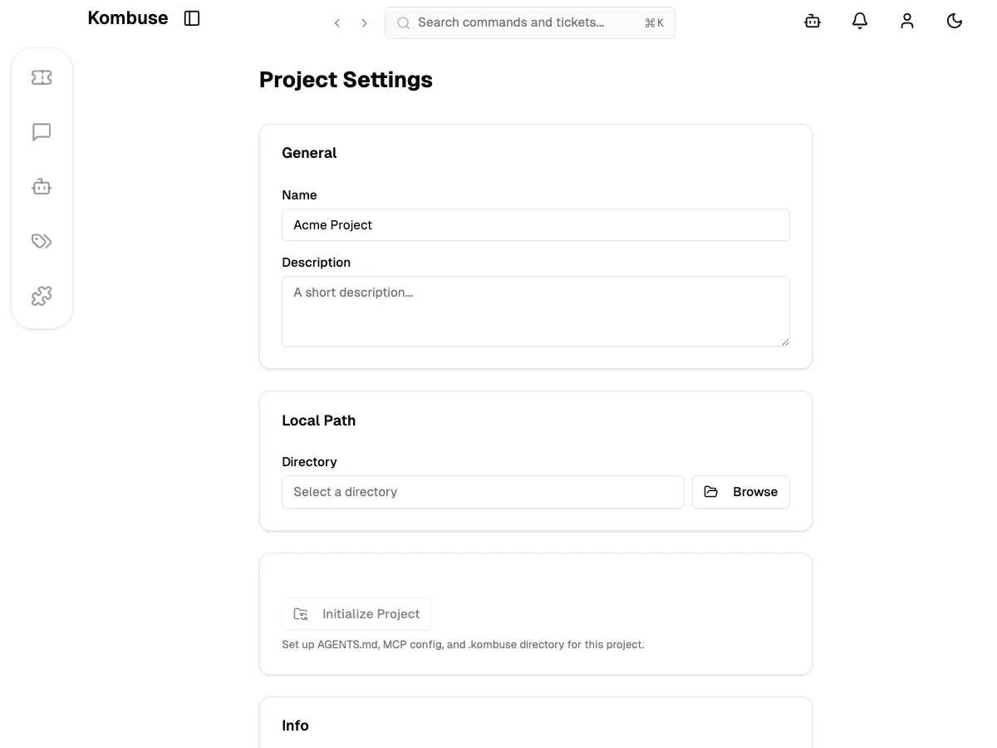Click the short description text area
997x748 pixels.
point(536,311)
